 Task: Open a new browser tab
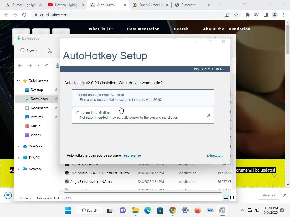point(220,5)
